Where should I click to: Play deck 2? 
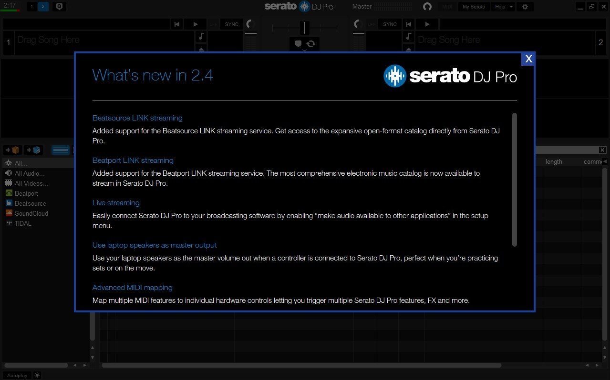tap(427, 24)
